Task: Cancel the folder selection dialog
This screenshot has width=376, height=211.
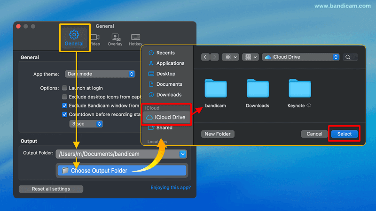Action: pyautogui.click(x=314, y=134)
